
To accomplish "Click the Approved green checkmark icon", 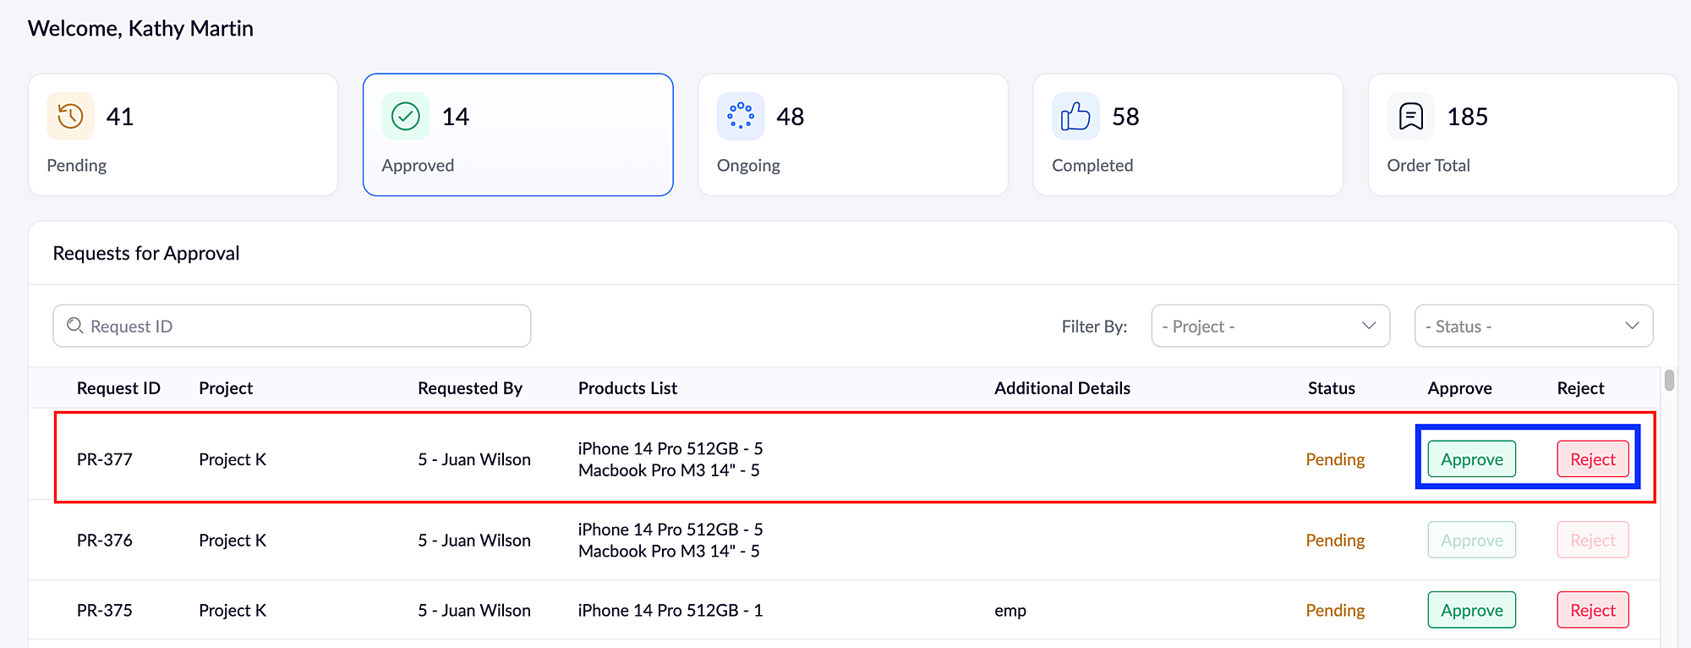I will tap(406, 116).
